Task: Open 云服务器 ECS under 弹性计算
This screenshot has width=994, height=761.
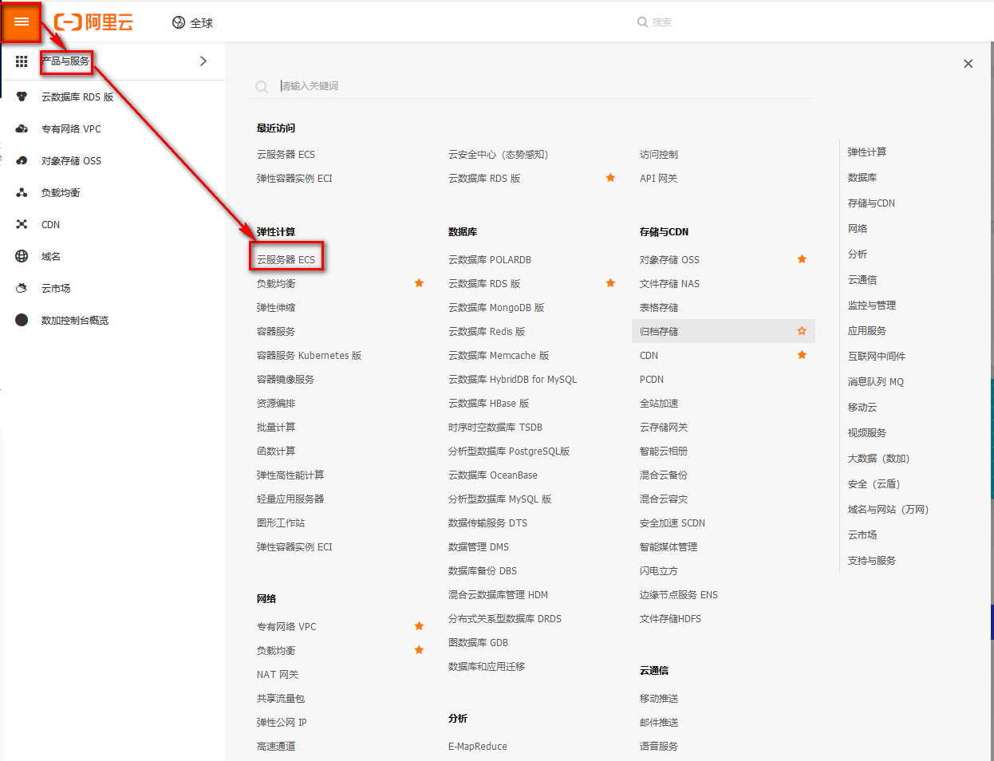Action: coord(286,259)
